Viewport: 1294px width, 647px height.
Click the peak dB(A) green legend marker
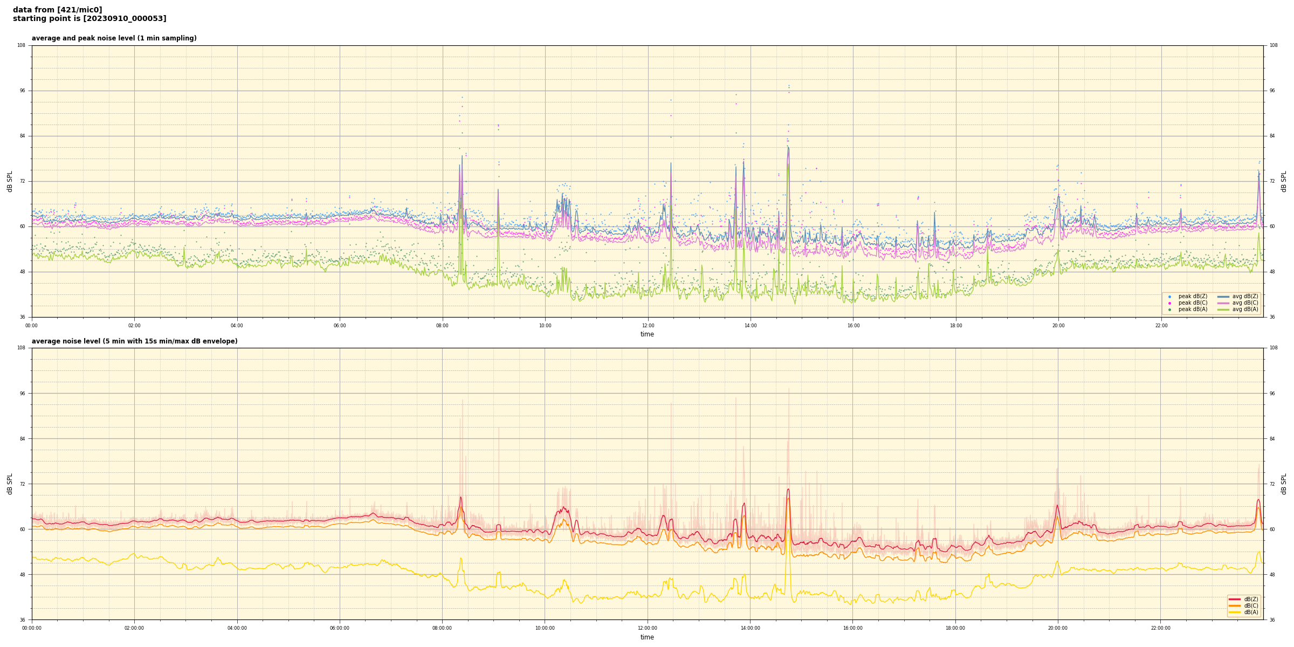(x=1169, y=309)
